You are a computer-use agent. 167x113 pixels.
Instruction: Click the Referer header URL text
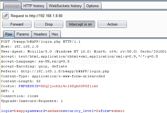click(x=65, y=71)
